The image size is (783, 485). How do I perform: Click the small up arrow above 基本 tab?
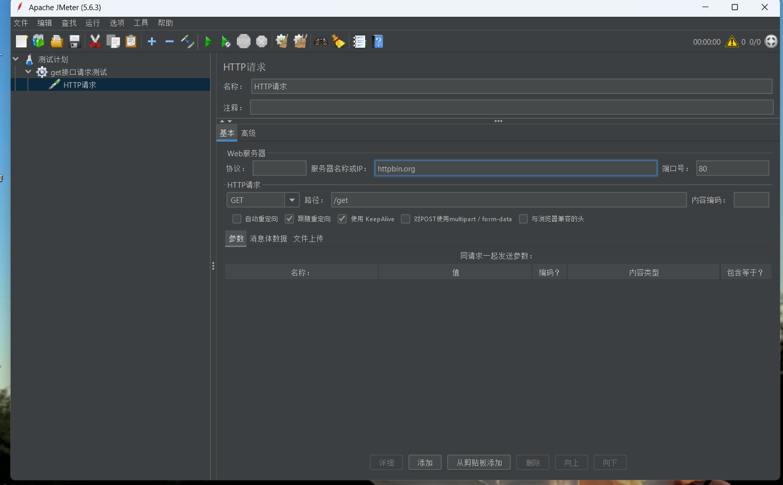pyautogui.click(x=222, y=121)
